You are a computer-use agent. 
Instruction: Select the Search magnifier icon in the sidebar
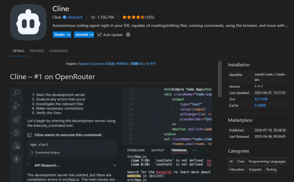(x=16, y=93)
